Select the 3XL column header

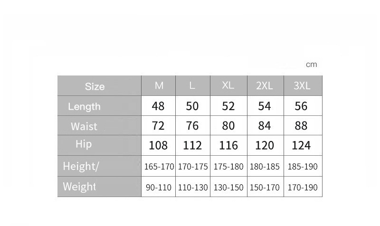click(302, 86)
